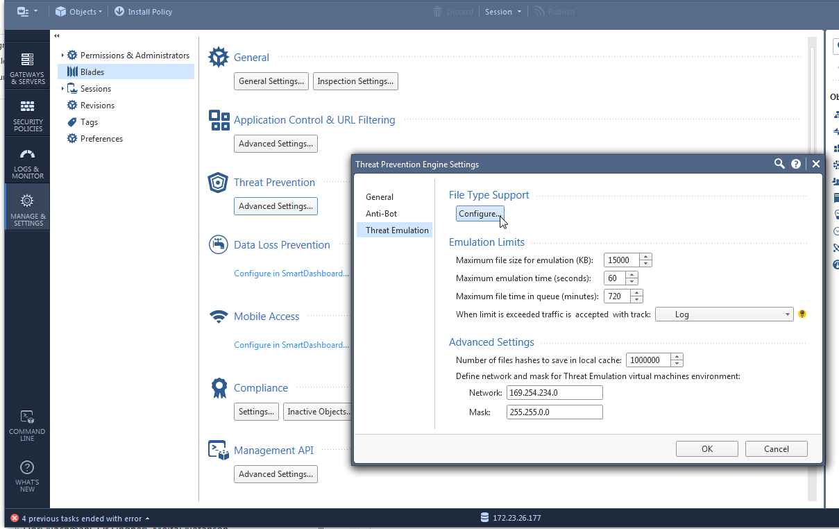Viewport: 839px width, 529px height.
Task: Increase maximum emulation time seconds
Action: pyautogui.click(x=632, y=275)
